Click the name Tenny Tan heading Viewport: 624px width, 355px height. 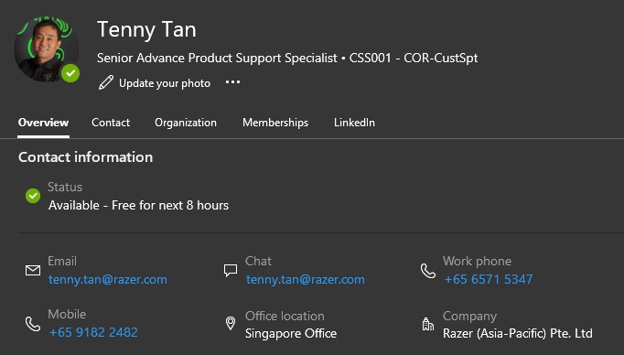(x=146, y=30)
